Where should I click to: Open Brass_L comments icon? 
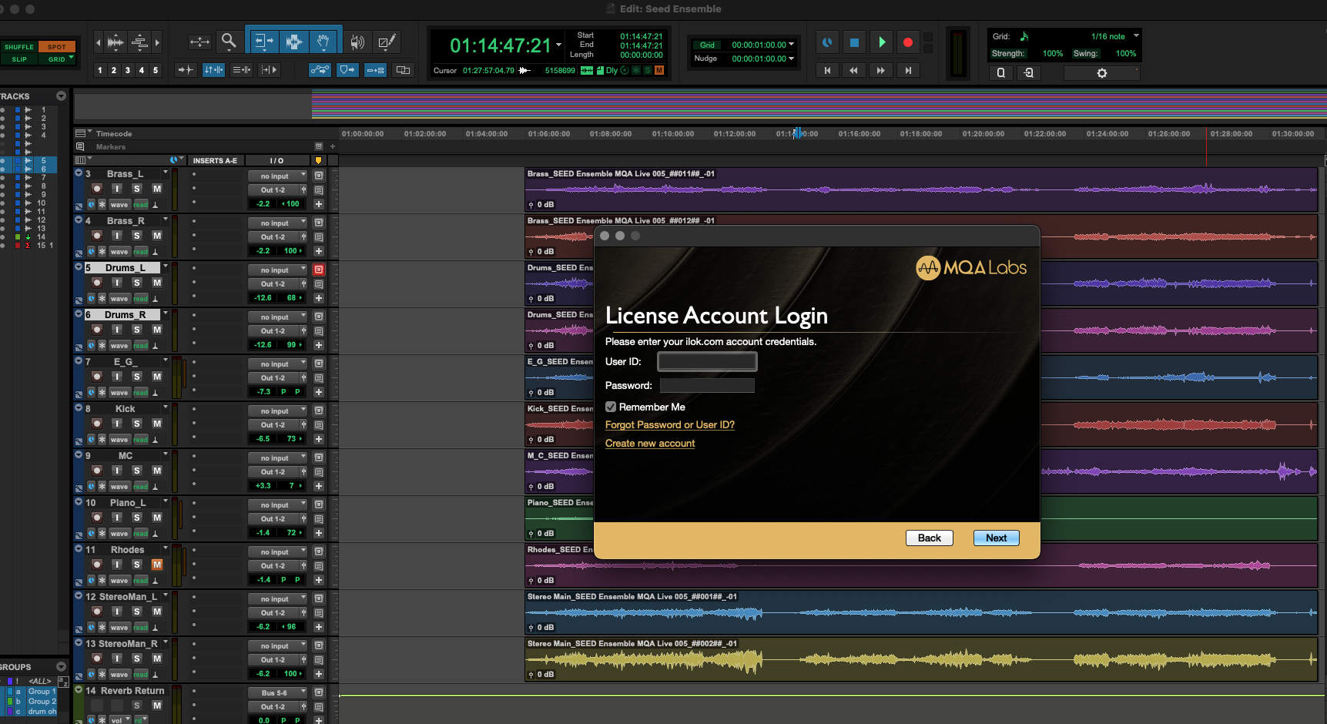click(x=319, y=190)
